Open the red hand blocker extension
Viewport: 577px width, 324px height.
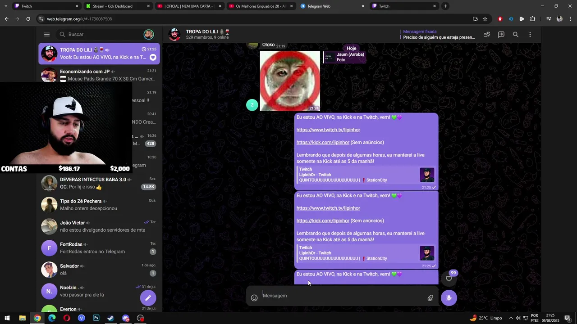tap(500, 19)
